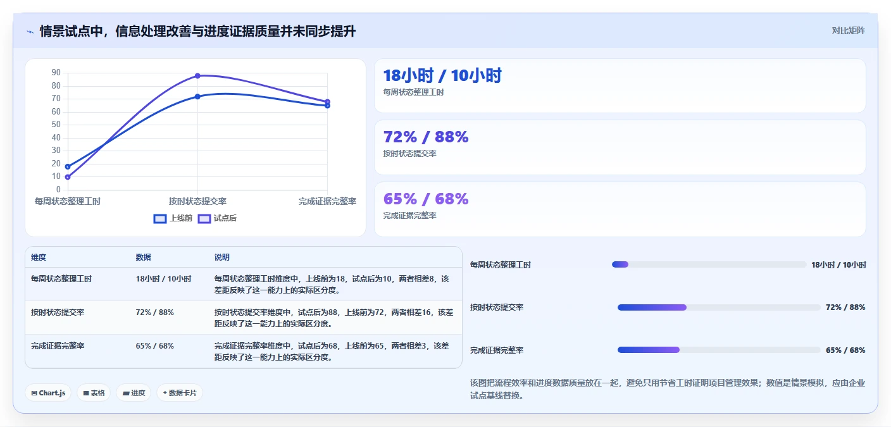Click the 每周状态整理工时 progress bar

coord(709,264)
